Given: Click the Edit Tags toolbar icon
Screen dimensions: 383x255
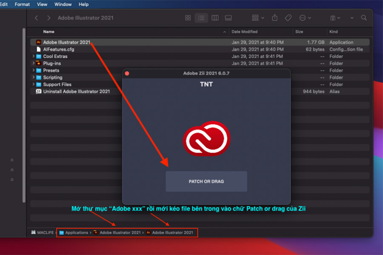Looking at the screenshot, I should (288, 18).
